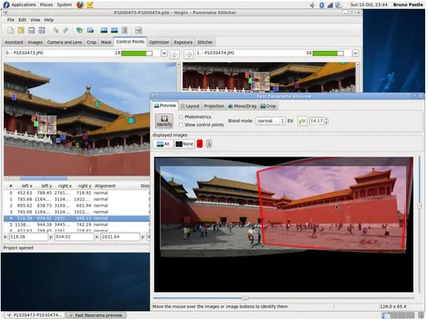The width and height of the screenshot is (428, 321).
Task: Switch to the Mask tab
Action: [x=106, y=42]
